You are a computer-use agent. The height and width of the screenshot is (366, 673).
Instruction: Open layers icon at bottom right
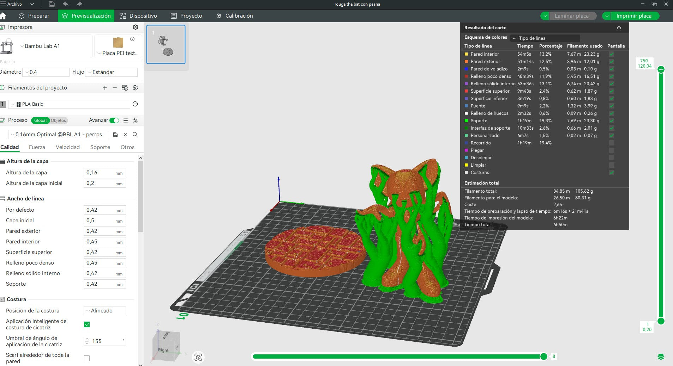click(x=661, y=357)
